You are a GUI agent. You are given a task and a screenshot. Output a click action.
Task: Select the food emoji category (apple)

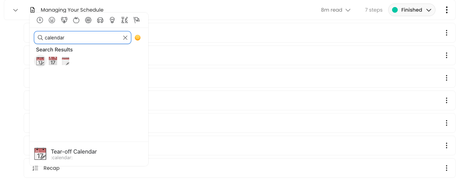pyautogui.click(x=76, y=20)
